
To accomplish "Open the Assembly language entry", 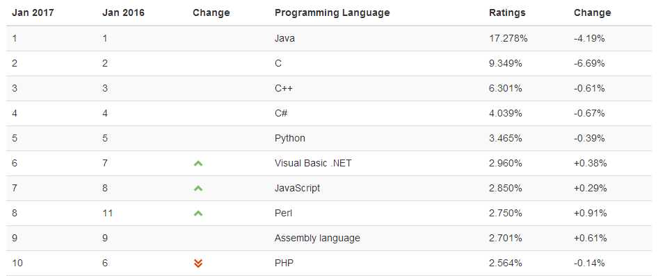I will 317,238.
